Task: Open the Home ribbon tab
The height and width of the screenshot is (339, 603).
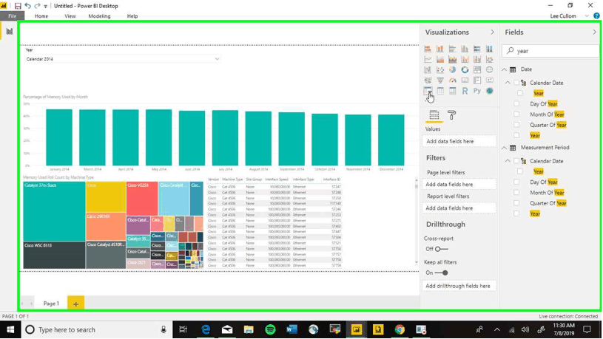Action: [x=41, y=16]
